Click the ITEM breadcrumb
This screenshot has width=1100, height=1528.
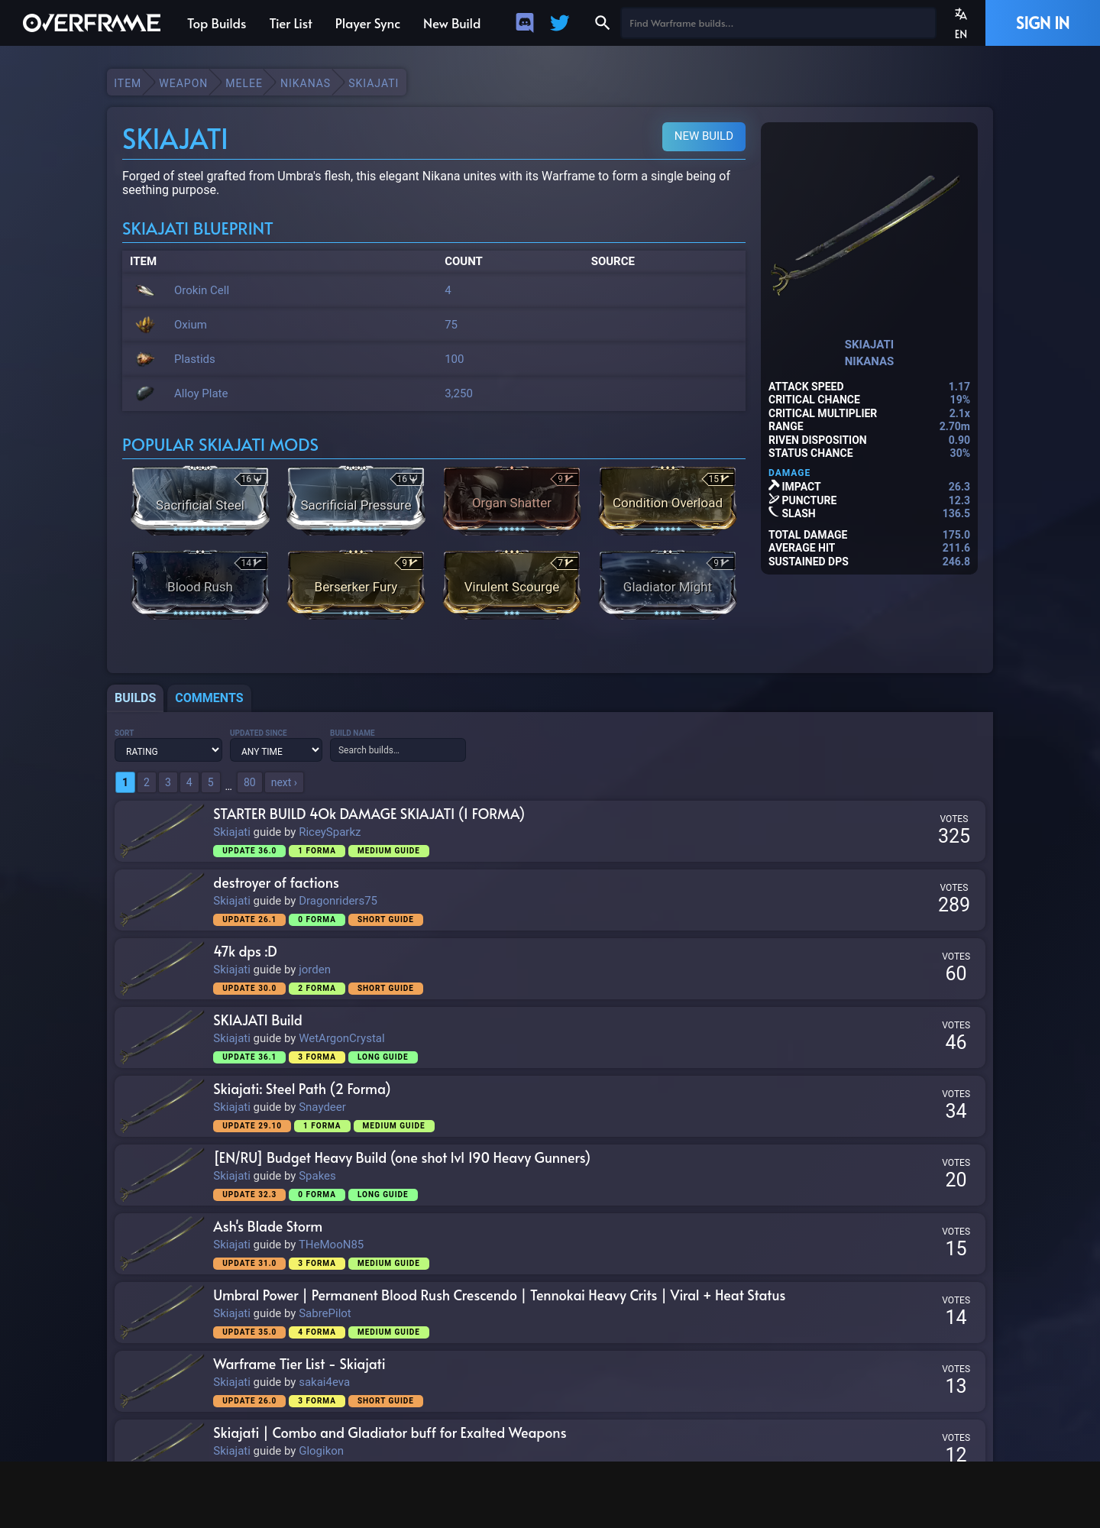click(x=128, y=83)
